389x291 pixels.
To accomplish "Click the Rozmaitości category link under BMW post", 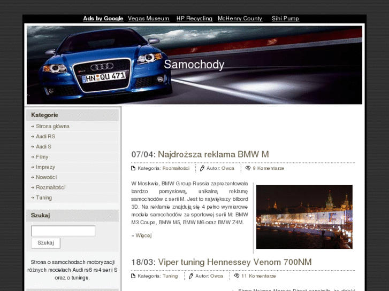I will [176, 168].
